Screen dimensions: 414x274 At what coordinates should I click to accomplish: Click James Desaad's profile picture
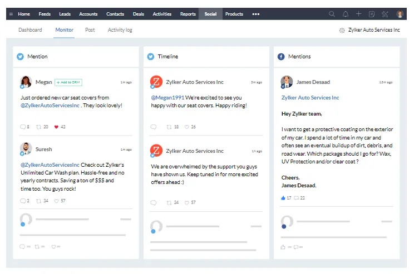pos(287,82)
